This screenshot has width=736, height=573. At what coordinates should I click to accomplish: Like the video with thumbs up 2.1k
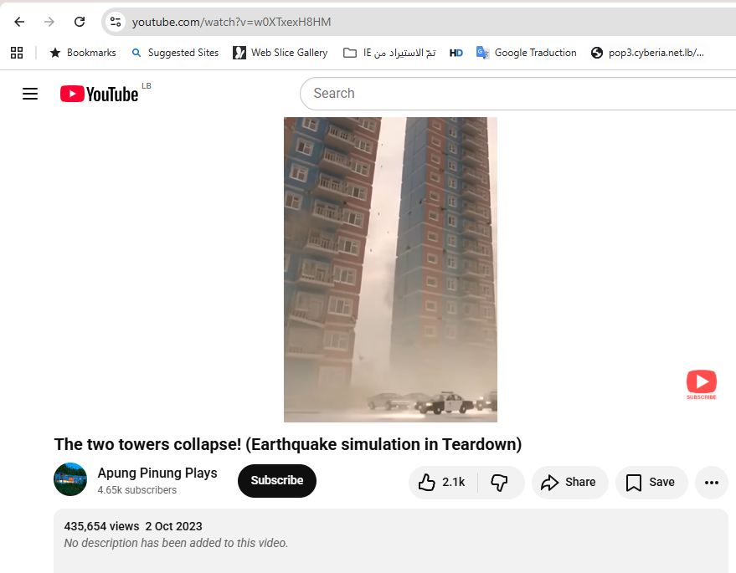tap(443, 482)
